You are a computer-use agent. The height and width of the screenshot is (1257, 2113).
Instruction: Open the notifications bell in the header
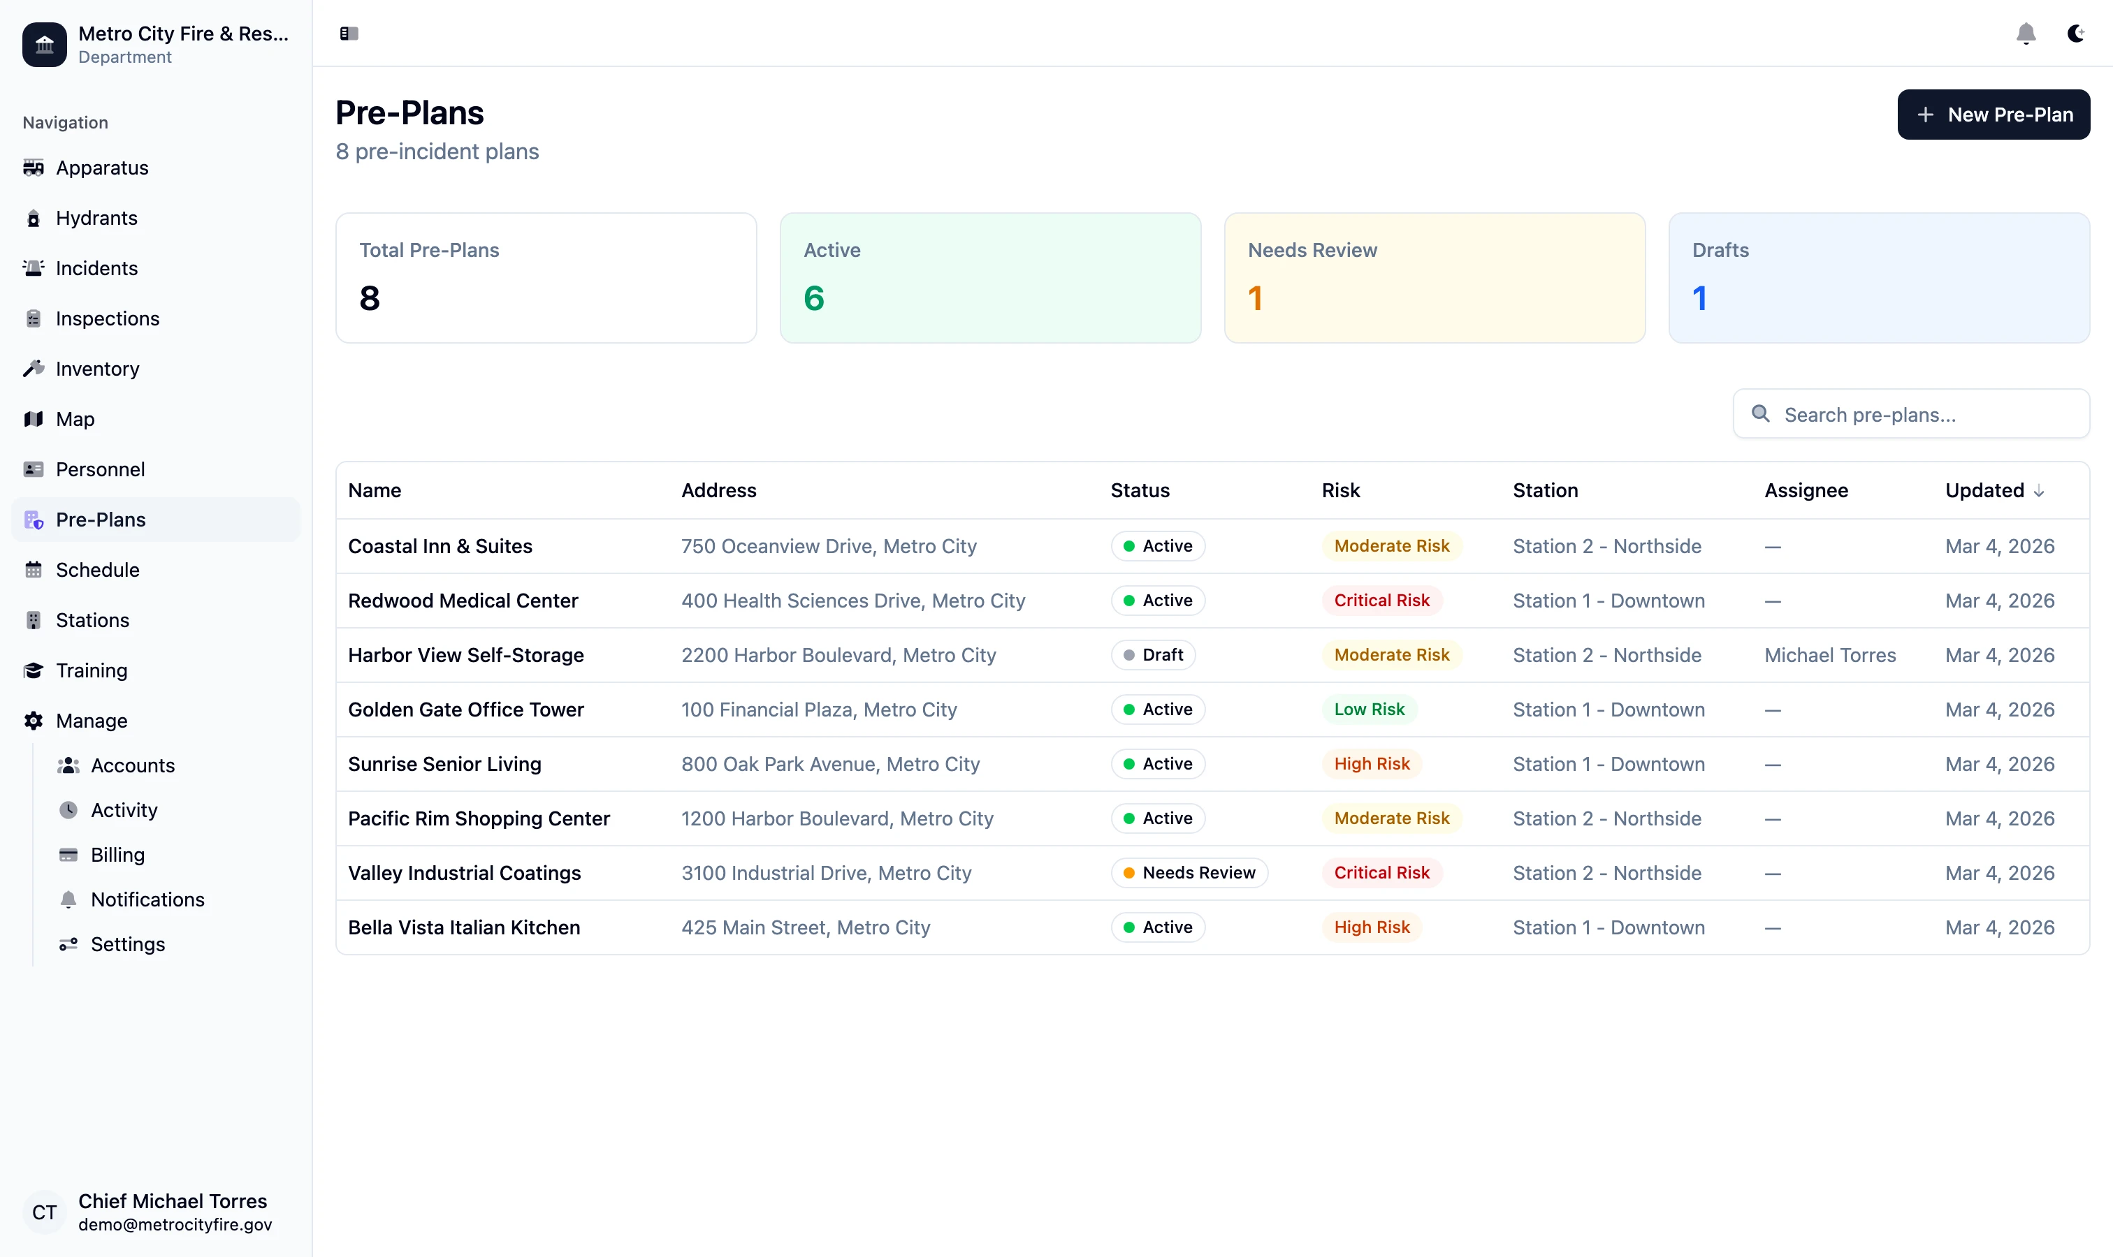2025,34
